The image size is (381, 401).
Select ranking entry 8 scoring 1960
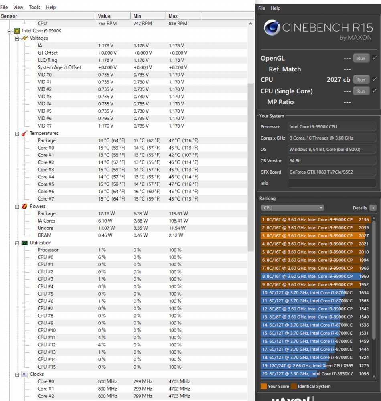pyautogui.click(x=316, y=276)
